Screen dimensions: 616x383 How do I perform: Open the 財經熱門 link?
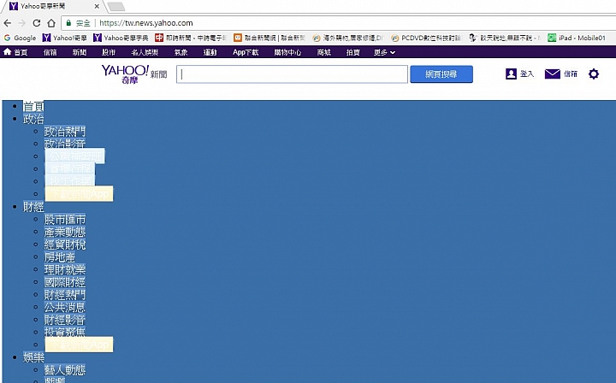coord(65,295)
